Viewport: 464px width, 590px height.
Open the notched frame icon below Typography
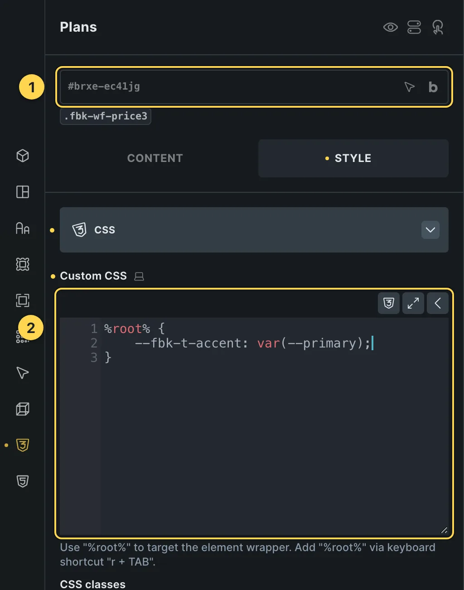[23, 264]
